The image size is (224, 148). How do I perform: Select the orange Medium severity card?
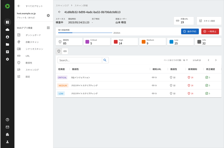pos(152,42)
